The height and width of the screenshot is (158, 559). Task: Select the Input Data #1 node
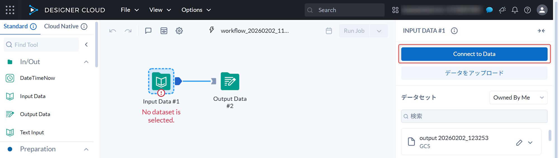click(161, 81)
